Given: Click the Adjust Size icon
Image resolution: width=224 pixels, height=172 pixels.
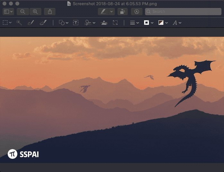Looking at the screenshot, I should [x=115, y=23].
